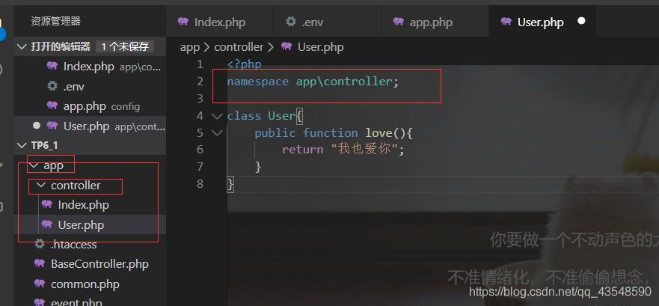Click line number 2 in gutter
Image resolution: width=659 pixels, height=306 pixels.
[x=200, y=82]
